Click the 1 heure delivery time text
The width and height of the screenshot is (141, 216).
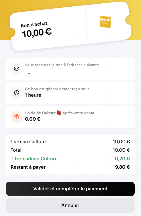pyautogui.click(x=33, y=95)
